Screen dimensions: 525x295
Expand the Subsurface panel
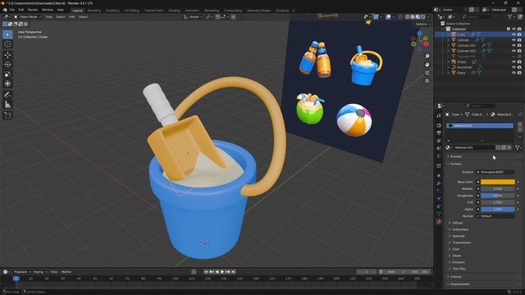[460, 229]
